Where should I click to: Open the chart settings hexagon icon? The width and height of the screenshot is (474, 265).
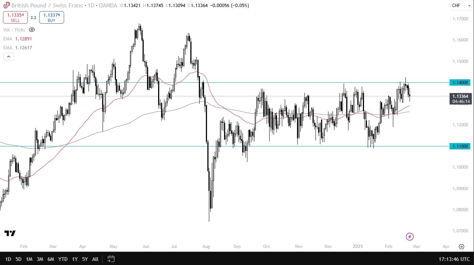[x=461, y=246]
